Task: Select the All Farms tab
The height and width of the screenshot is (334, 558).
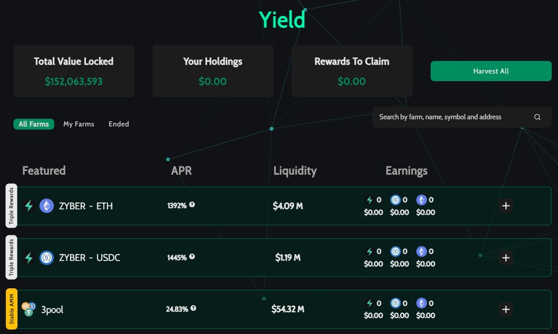Action: (34, 124)
